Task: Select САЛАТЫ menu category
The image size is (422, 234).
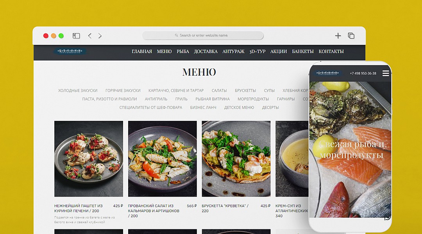Action: point(219,90)
